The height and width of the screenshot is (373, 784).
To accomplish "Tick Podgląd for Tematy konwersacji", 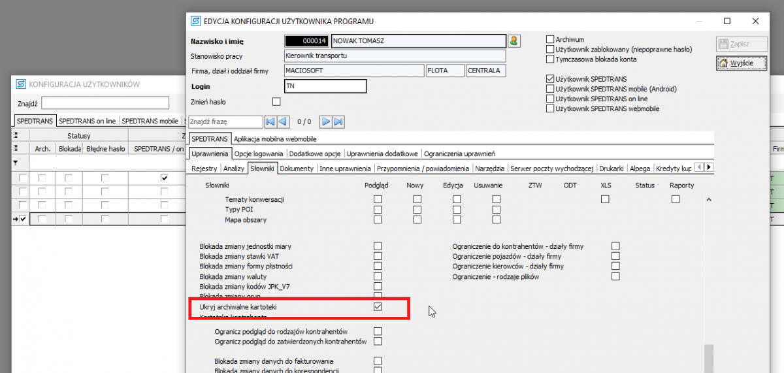I will [x=378, y=199].
